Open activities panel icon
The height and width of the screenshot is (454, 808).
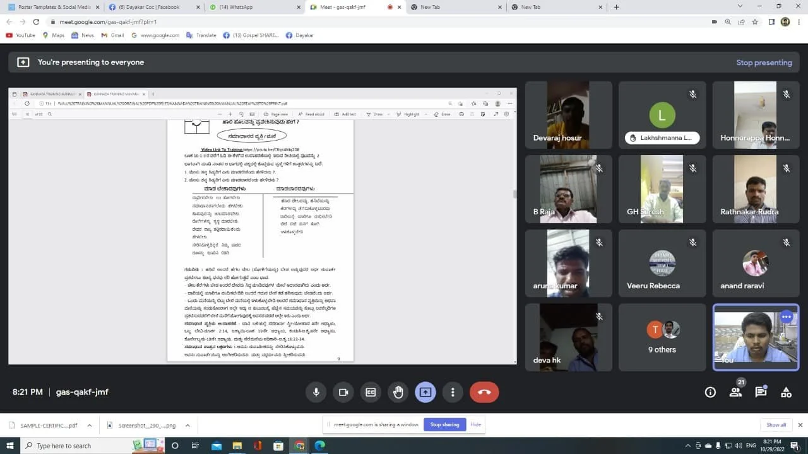click(786, 392)
